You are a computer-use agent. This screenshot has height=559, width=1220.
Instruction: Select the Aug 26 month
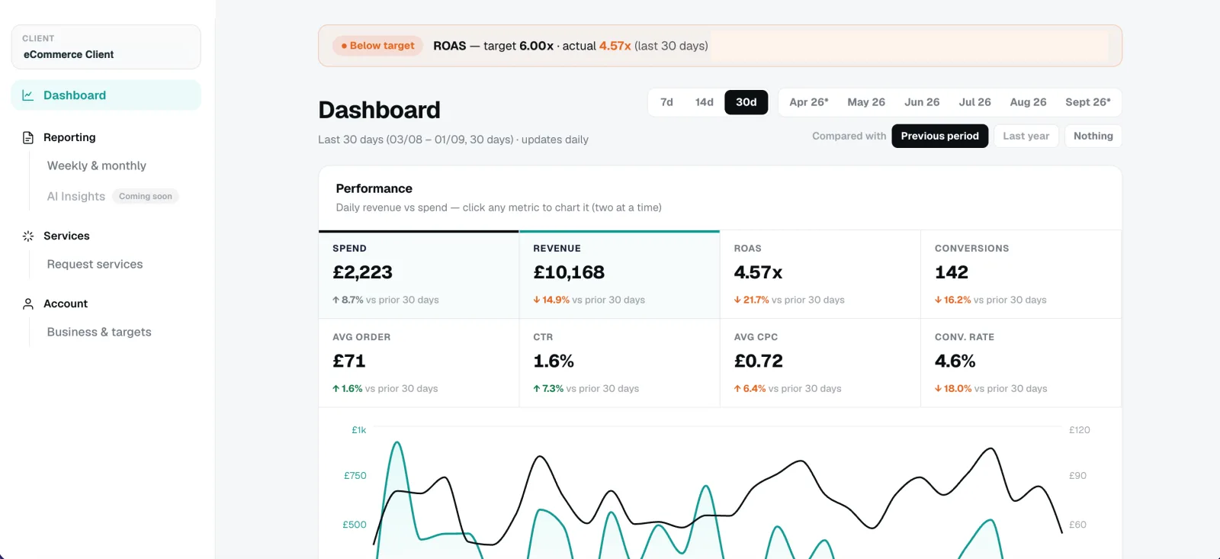[1029, 102]
